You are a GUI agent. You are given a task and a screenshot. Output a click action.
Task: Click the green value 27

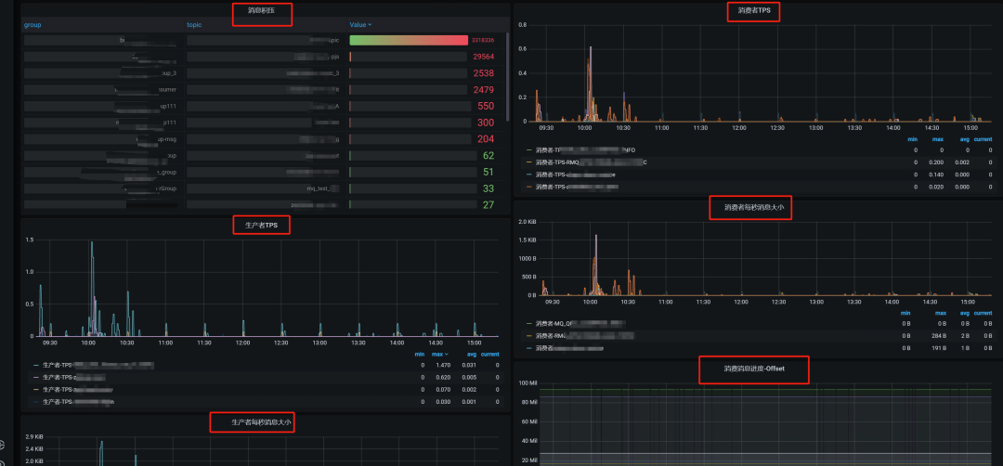488,204
